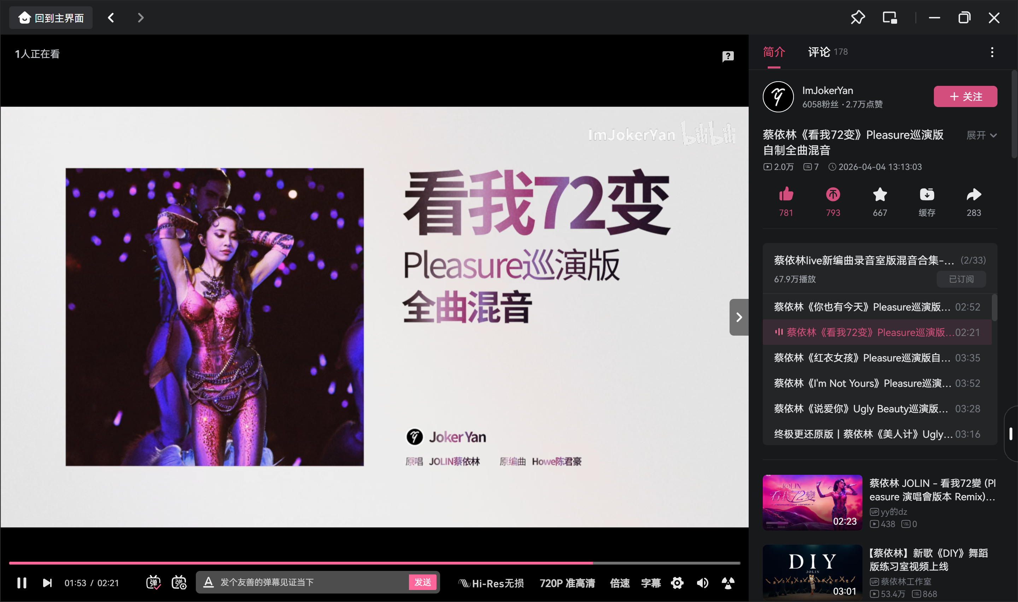Play 蔡依林《说爱你》Ugly Beauty巡演版 entry
The height and width of the screenshot is (602, 1018).
point(877,408)
